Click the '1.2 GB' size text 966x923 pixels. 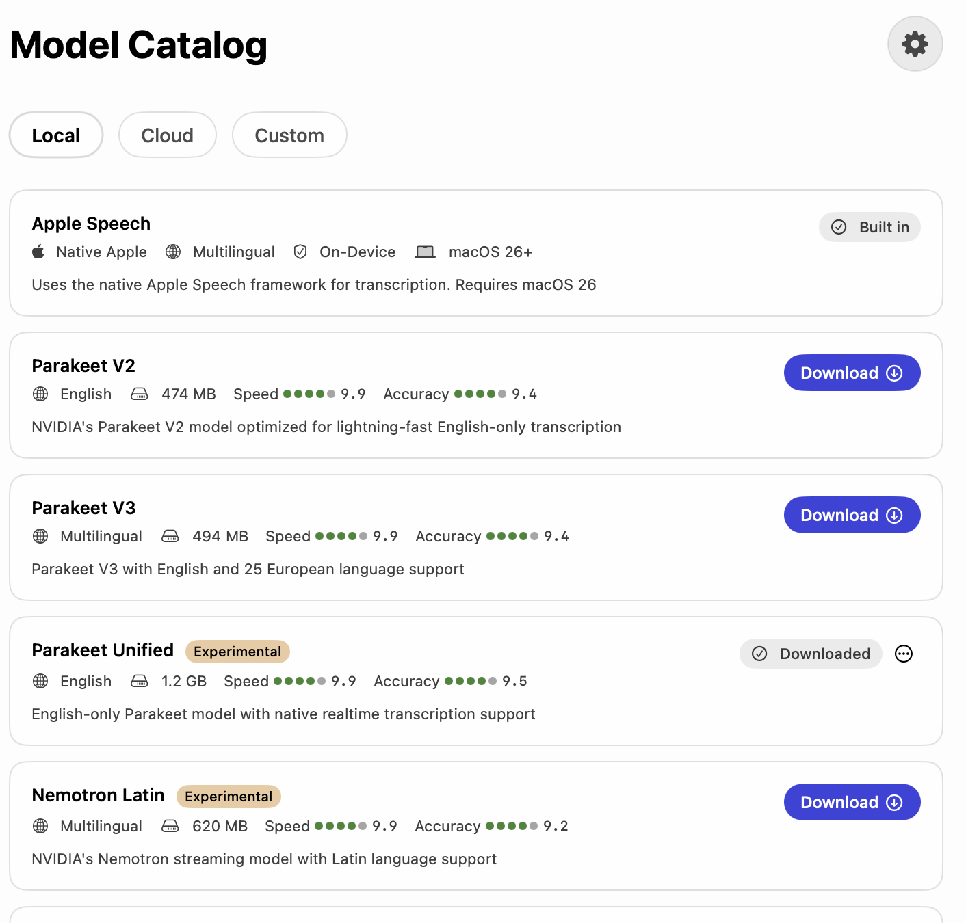coord(184,681)
